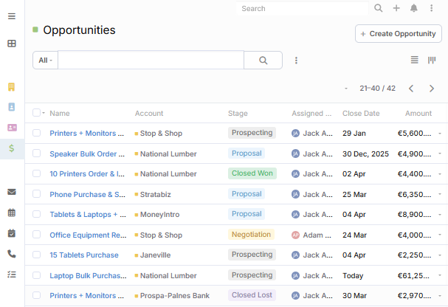
Task: Open Leads via the pink card icon
Action: tap(12, 128)
